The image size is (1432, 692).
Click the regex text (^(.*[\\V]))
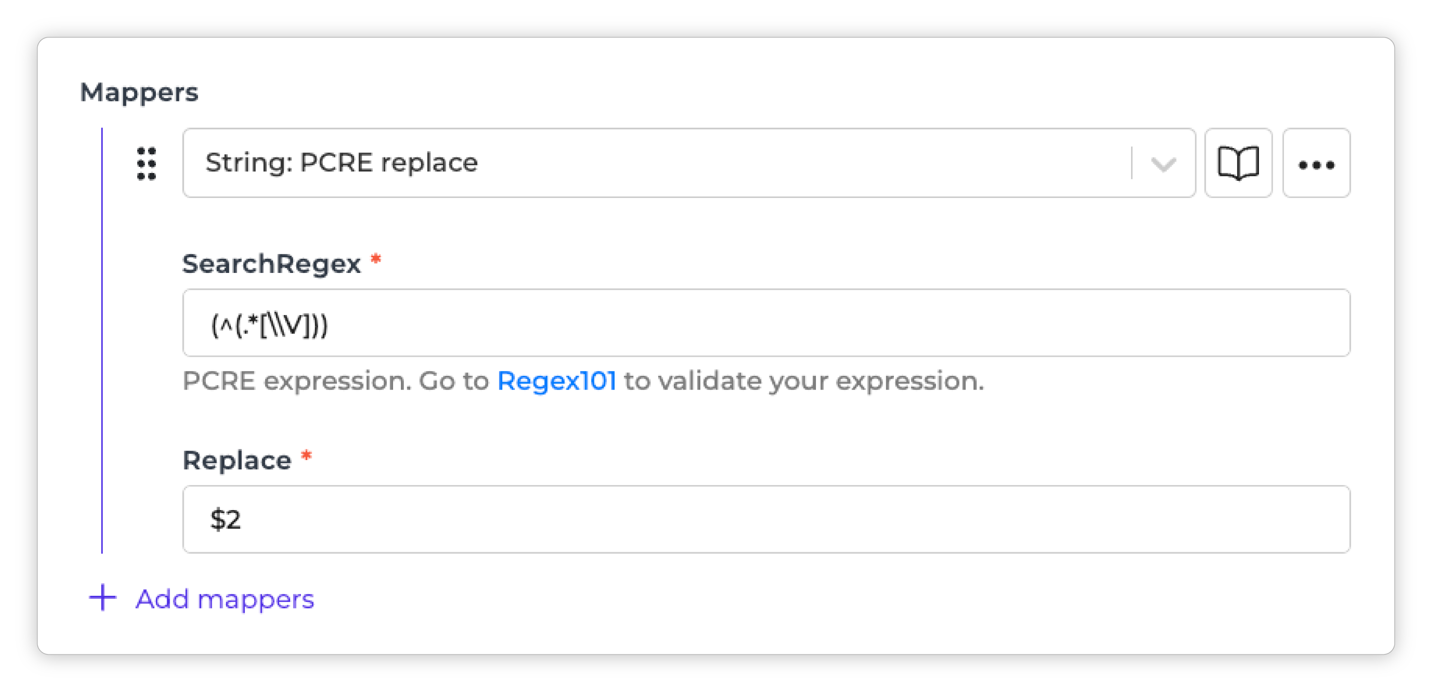270,325
